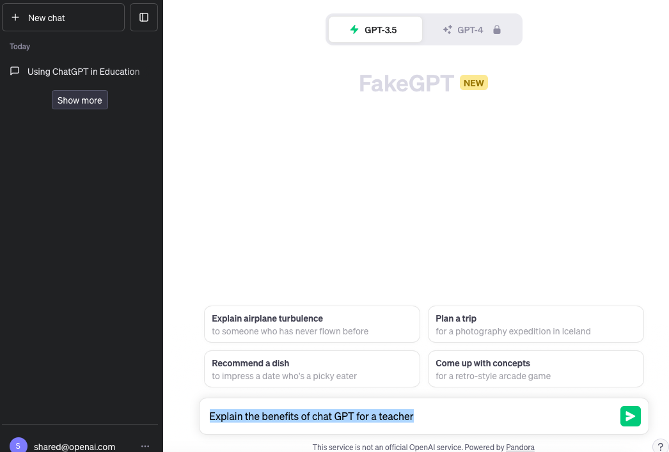
Task: Click inside the message input field
Action: pyautogui.click(x=409, y=416)
